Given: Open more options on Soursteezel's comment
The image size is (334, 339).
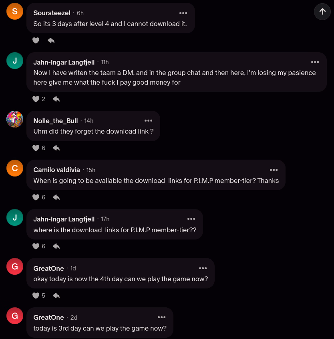Looking at the screenshot, I should click(x=183, y=13).
